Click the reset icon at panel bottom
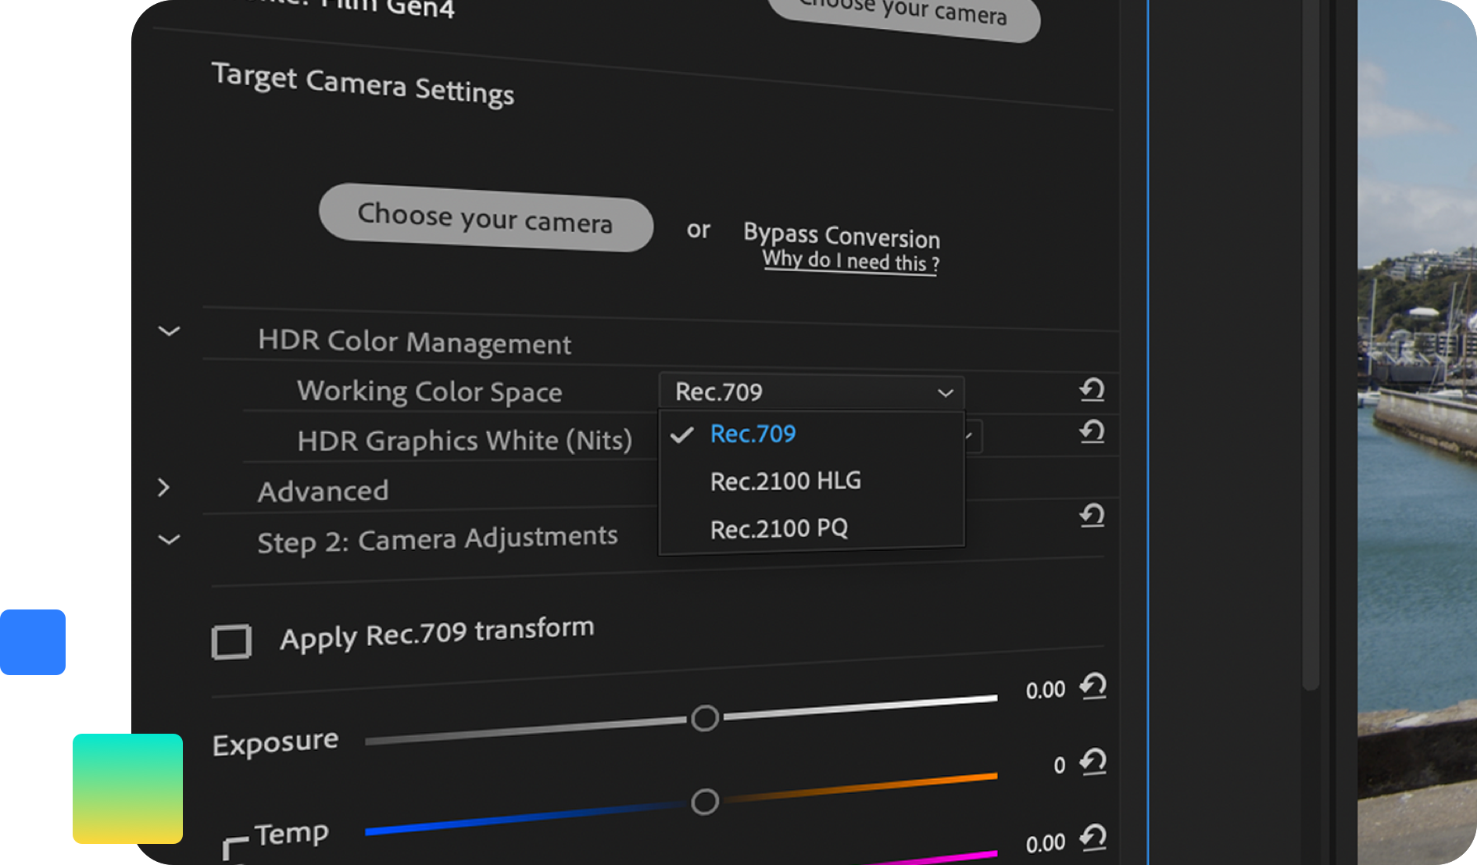The width and height of the screenshot is (1477, 865). coord(1093,838)
